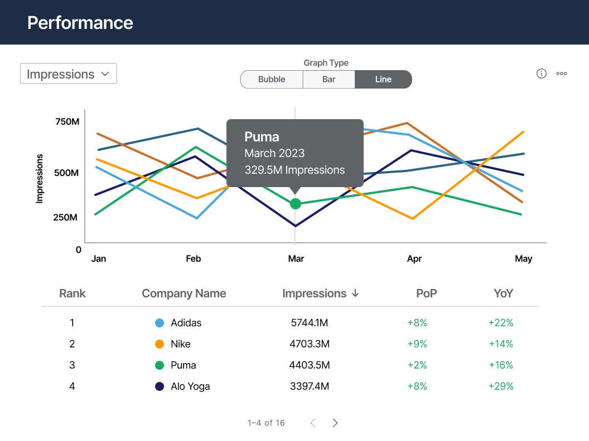
Task: Select the Puma company name
Action: [184, 365]
